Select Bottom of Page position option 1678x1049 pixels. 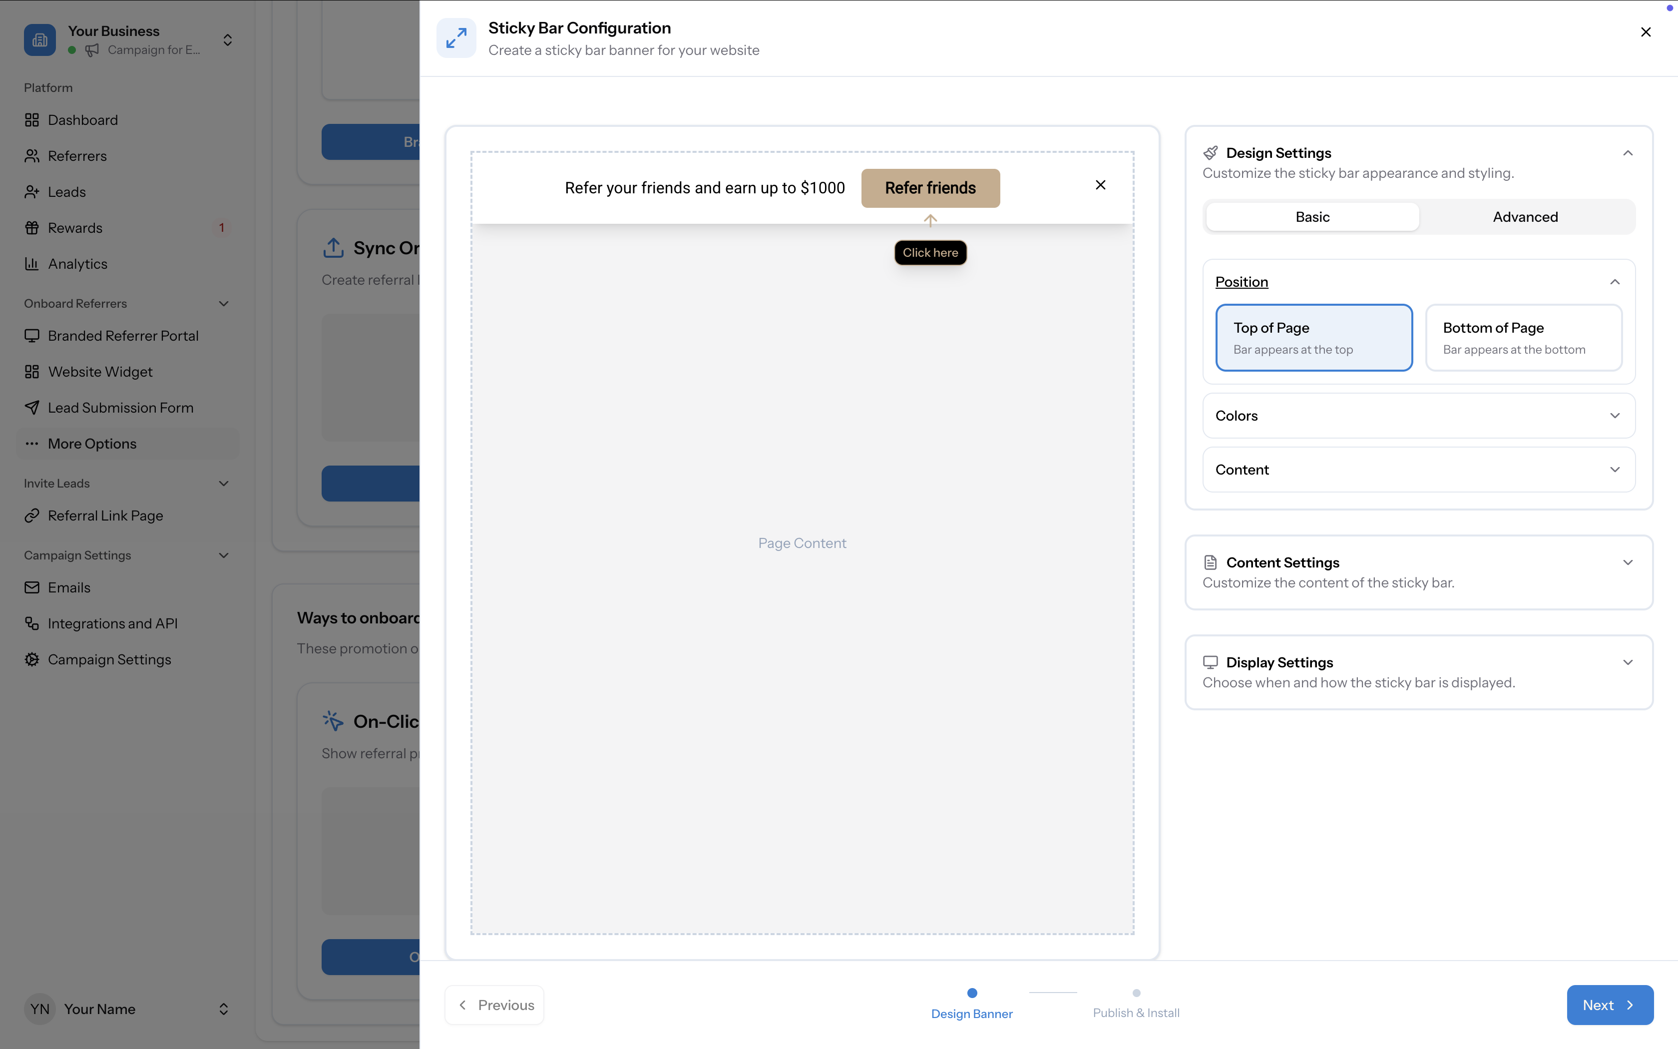click(1523, 338)
